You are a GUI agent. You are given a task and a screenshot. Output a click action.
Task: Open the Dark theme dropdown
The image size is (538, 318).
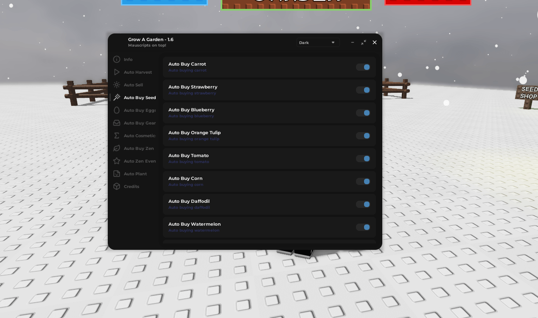tap(318, 42)
